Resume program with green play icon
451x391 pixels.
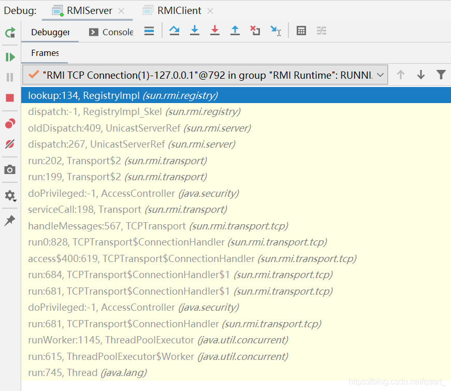(10, 57)
